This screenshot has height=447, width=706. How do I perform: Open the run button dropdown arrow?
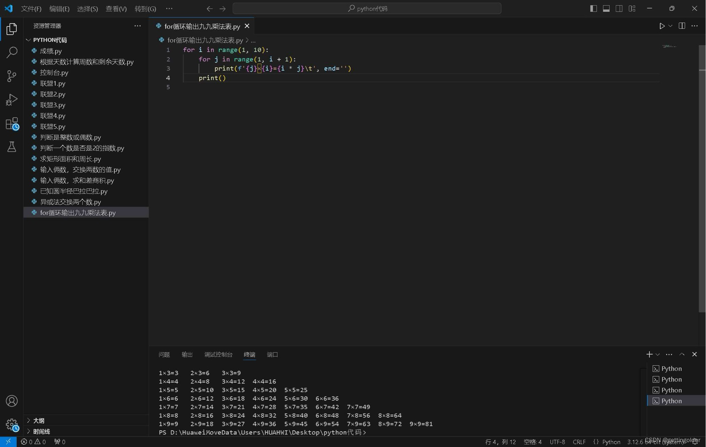point(670,26)
